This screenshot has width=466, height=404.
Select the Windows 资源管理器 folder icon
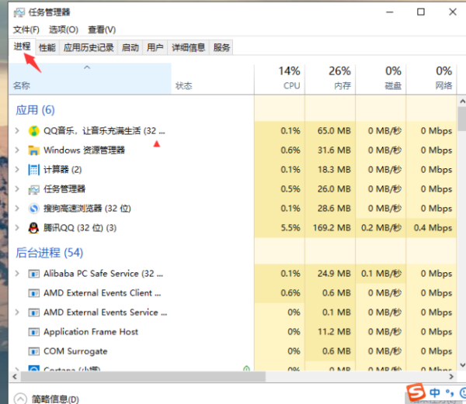point(33,150)
